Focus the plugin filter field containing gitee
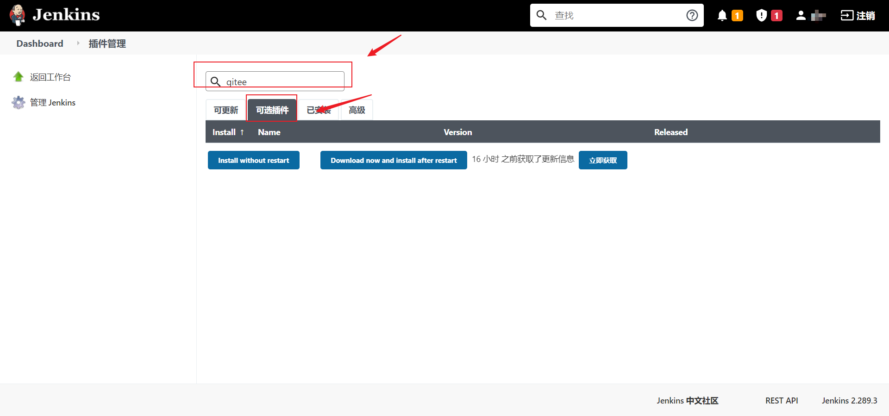This screenshot has width=889, height=416. pyautogui.click(x=282, y=82)
